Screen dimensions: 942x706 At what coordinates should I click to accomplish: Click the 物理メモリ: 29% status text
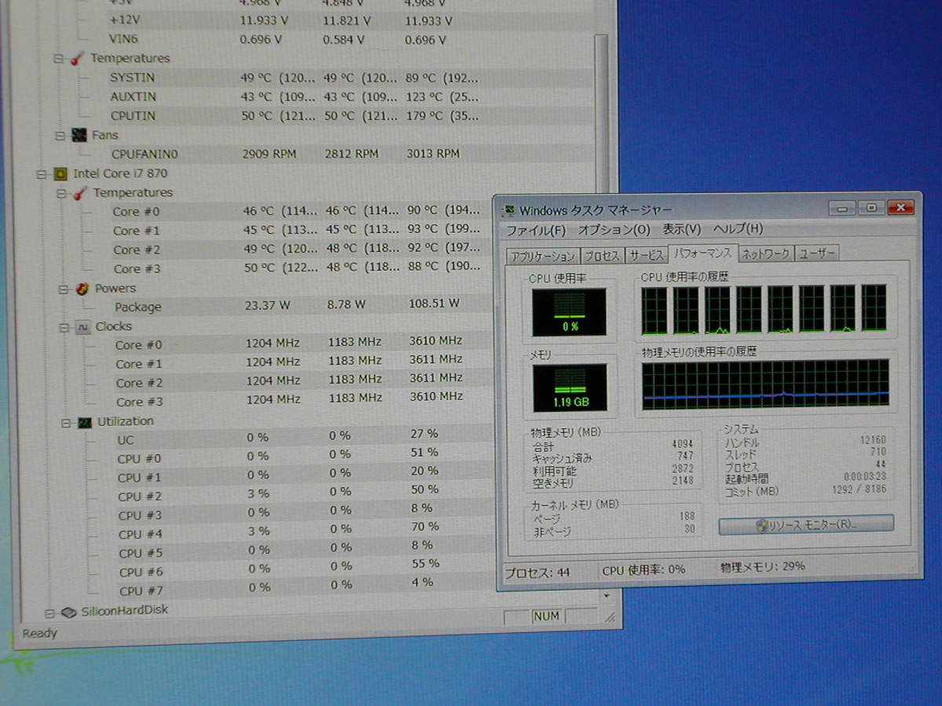point(762,567)
